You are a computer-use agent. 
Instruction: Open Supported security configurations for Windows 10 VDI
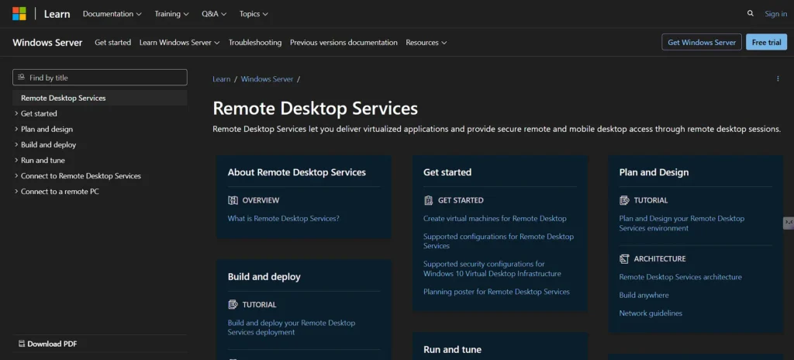pos(492,268)
